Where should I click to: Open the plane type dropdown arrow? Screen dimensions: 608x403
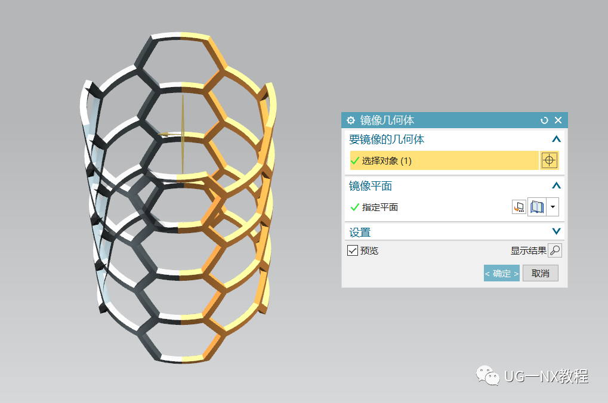click(x=553, y=207)
